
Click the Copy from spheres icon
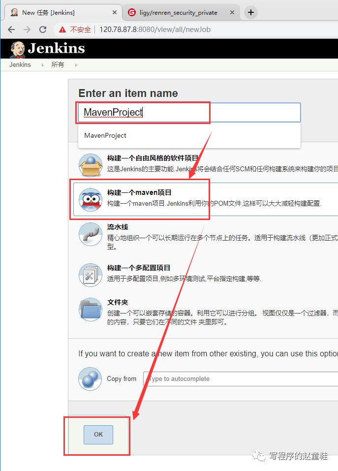(90, 379)
